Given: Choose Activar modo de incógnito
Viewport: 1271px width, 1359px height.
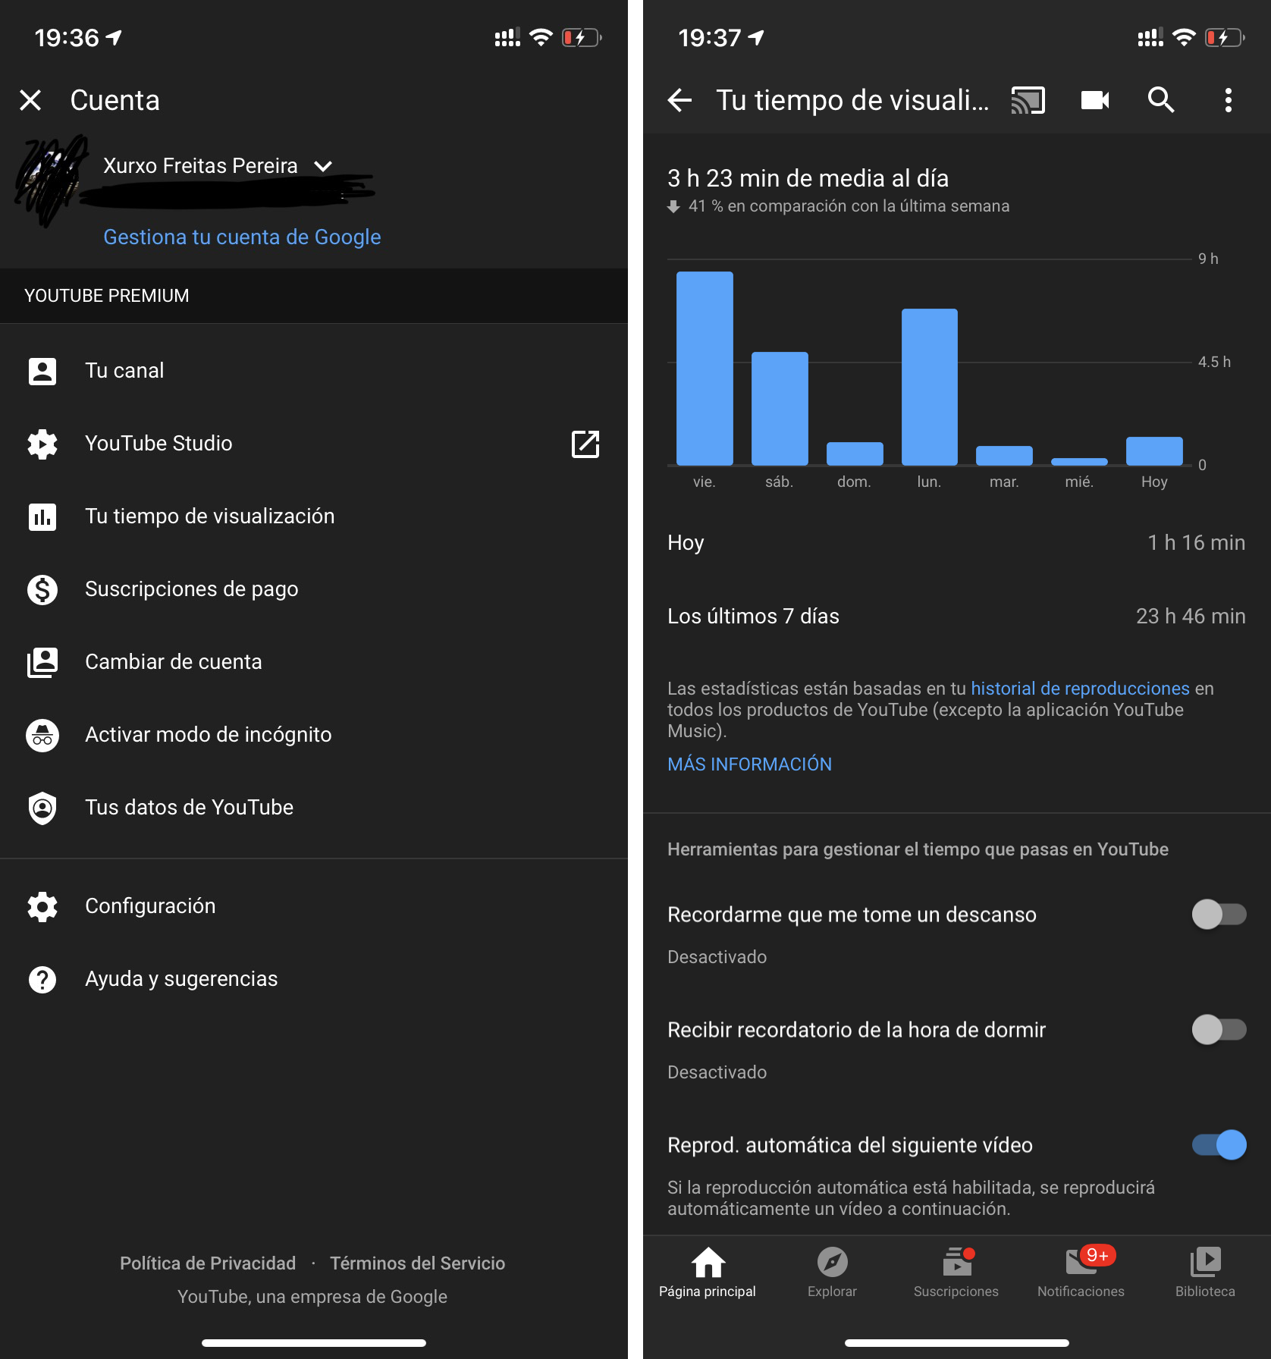Looking at the screenshot, I should point(314,735).
